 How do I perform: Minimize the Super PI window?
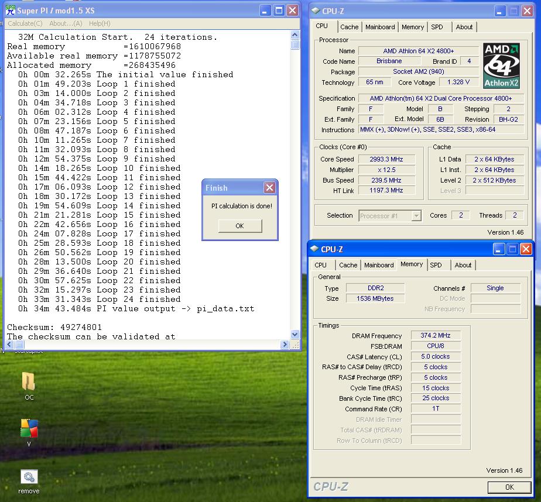pos(265,11)
